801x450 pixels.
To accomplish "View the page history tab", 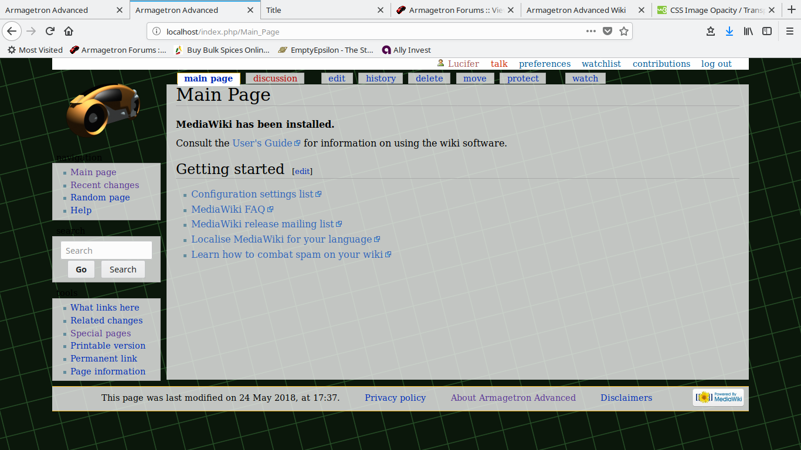I will tap(381, 79).
